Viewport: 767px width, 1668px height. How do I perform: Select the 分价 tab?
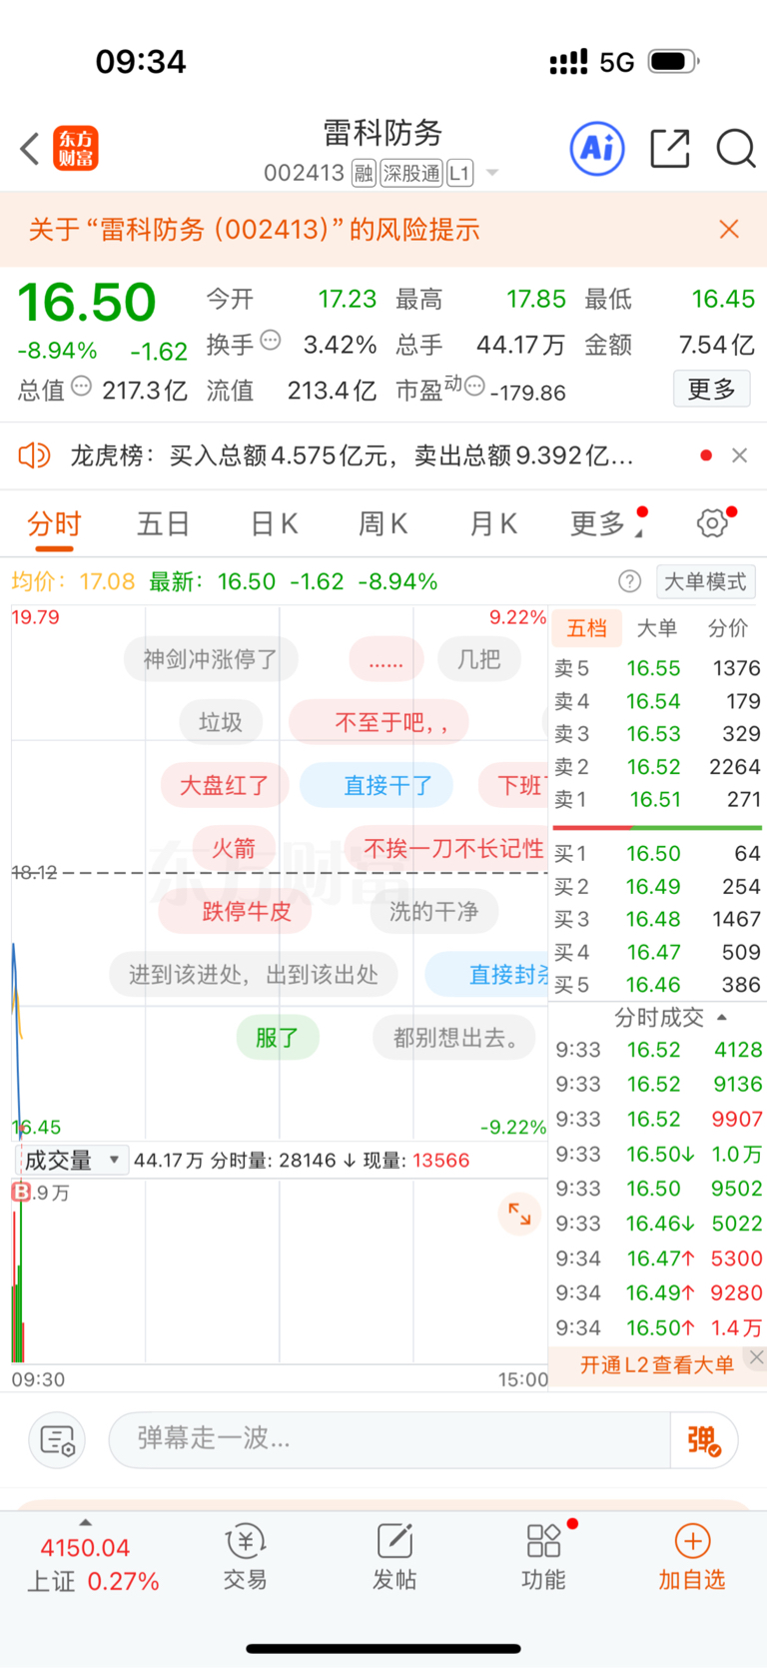pyautogui.click(x=728, y=628)
